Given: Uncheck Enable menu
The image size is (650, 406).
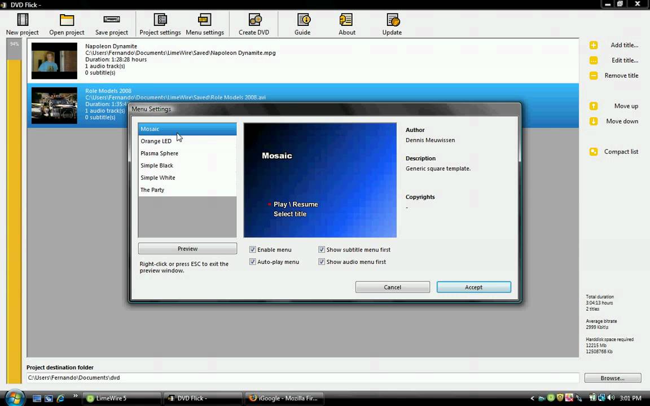Looking at the screenshot, I should [253, 249].
